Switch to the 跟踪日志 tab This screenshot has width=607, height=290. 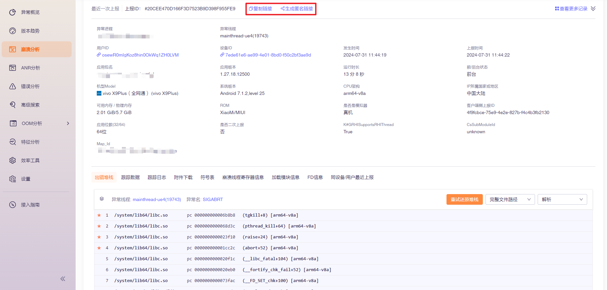click(157, 178)
